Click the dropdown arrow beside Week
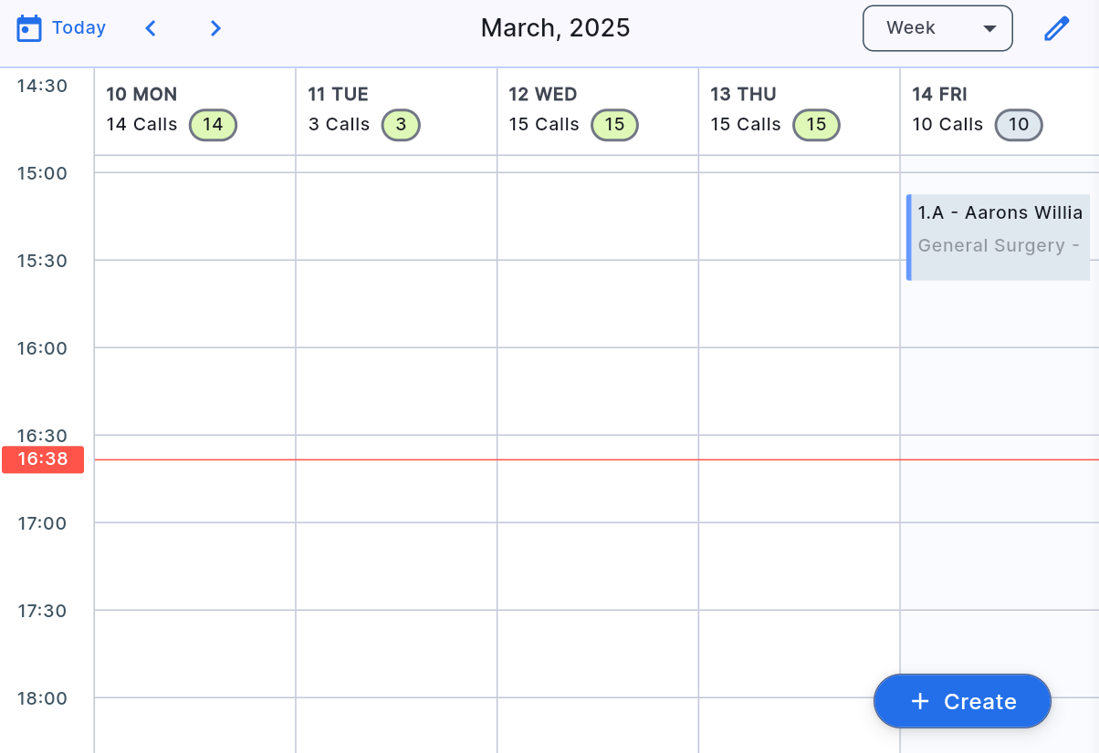Screen dimensions: 1099x753 pos(989,28)
